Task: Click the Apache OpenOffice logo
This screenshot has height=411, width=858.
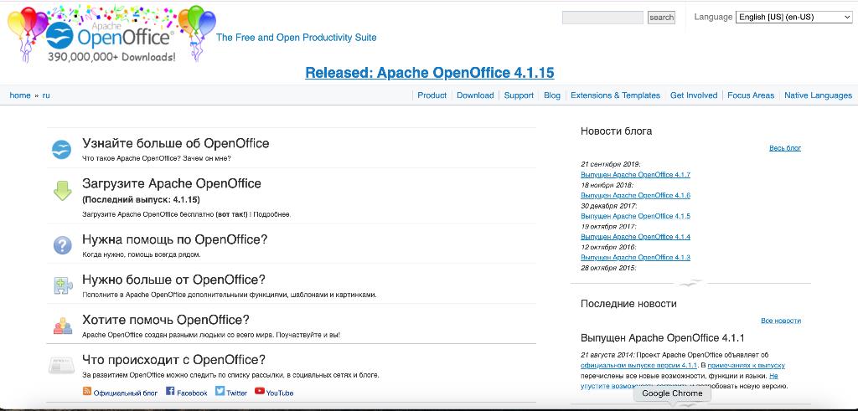Action: (111, 33)
